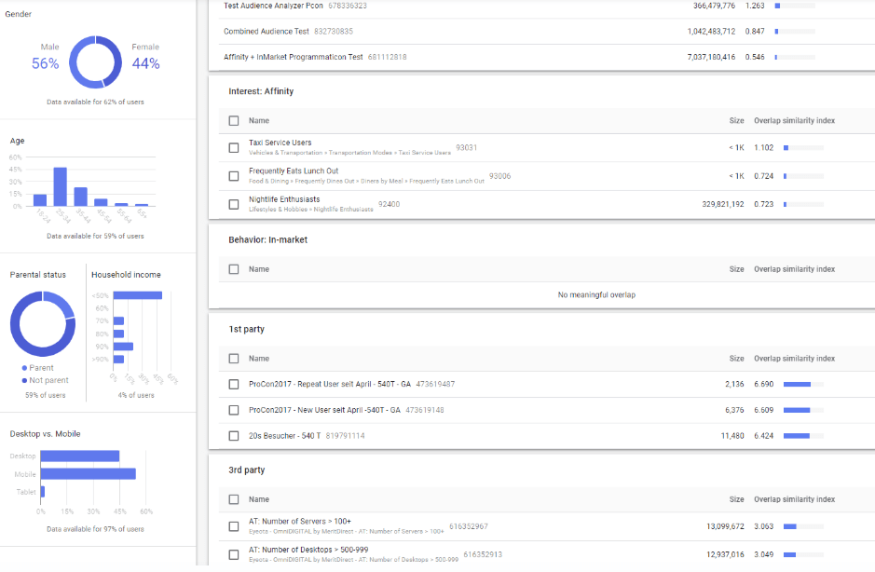Select the Nightlife Enthusiasts row checkbox
Viewport: 875px width, 572px height.
point(234,204)
